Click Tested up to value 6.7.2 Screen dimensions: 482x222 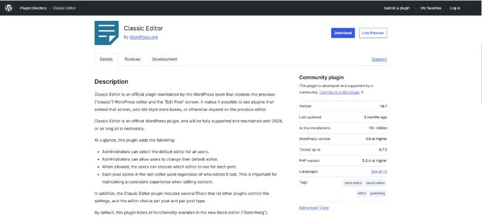383,150
